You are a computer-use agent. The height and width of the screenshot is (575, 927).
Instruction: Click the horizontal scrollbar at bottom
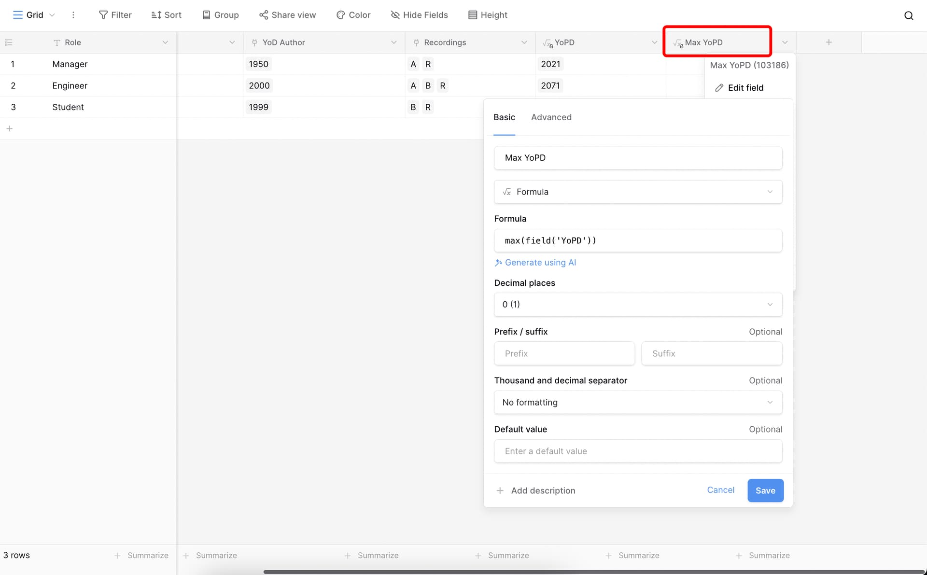(594, 572)
